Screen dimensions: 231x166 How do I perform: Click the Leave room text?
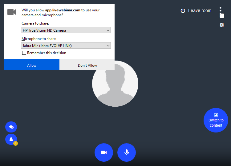(x=200, y=10)
